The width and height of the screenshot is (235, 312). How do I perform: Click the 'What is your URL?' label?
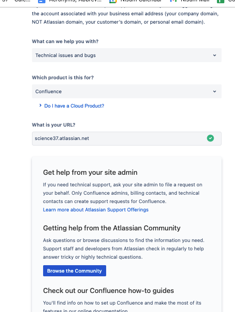[53, 125]
